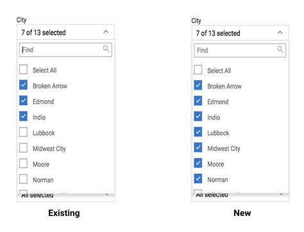Image resolution: width=304 pixels, height=232 pixels.
Task: Deselect Norman in the New list
Action: coord(198,179)
